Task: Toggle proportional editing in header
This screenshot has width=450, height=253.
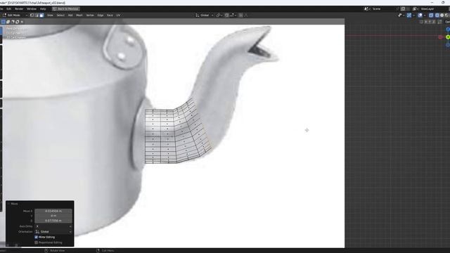Action: coord(240,15)
